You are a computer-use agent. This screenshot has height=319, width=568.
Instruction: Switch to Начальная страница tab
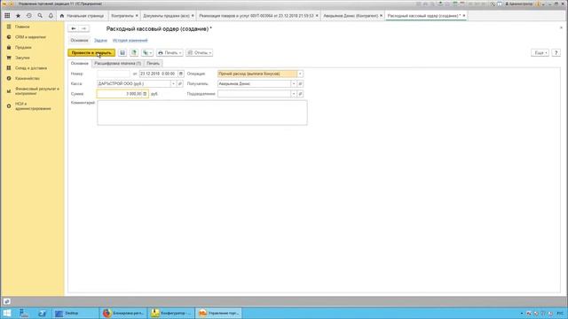pyautogui.click(x=82, y=16)
